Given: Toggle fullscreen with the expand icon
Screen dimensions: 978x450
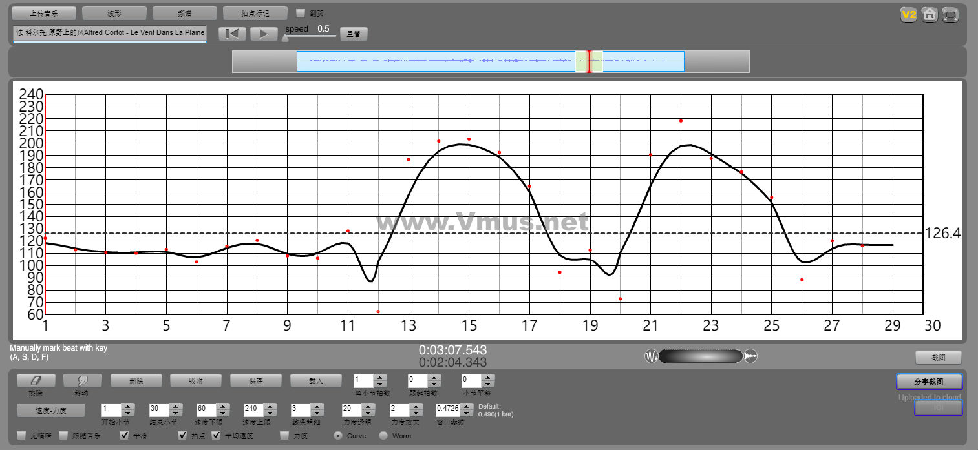Looking at the screenshot, I should 950,15.
